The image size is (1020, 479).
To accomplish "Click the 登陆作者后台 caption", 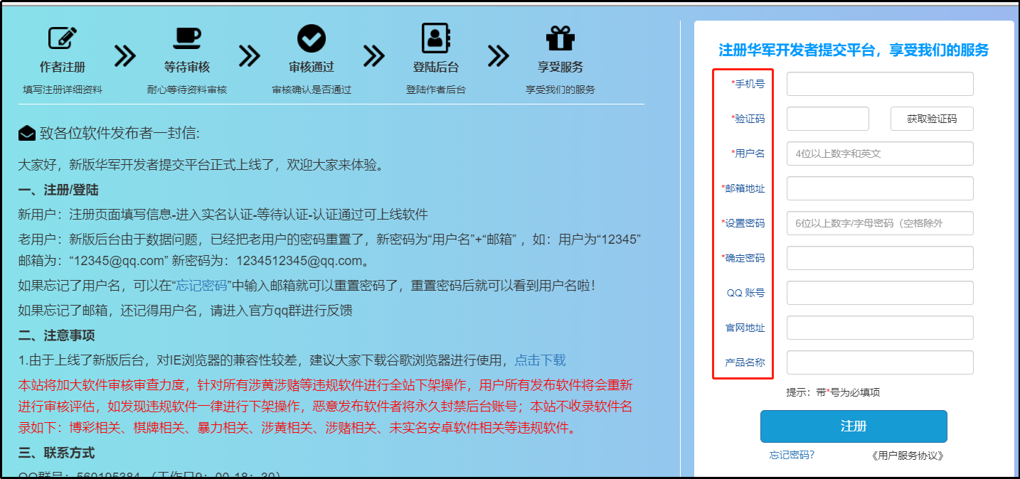I will [436, 90].
